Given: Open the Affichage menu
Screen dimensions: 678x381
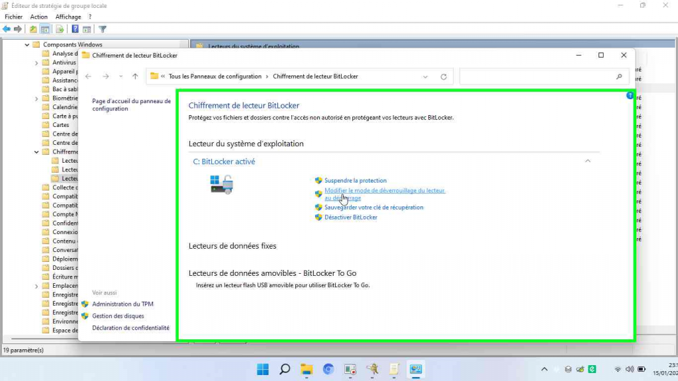Looking at the screenshot, I should (x=68, y=17).
